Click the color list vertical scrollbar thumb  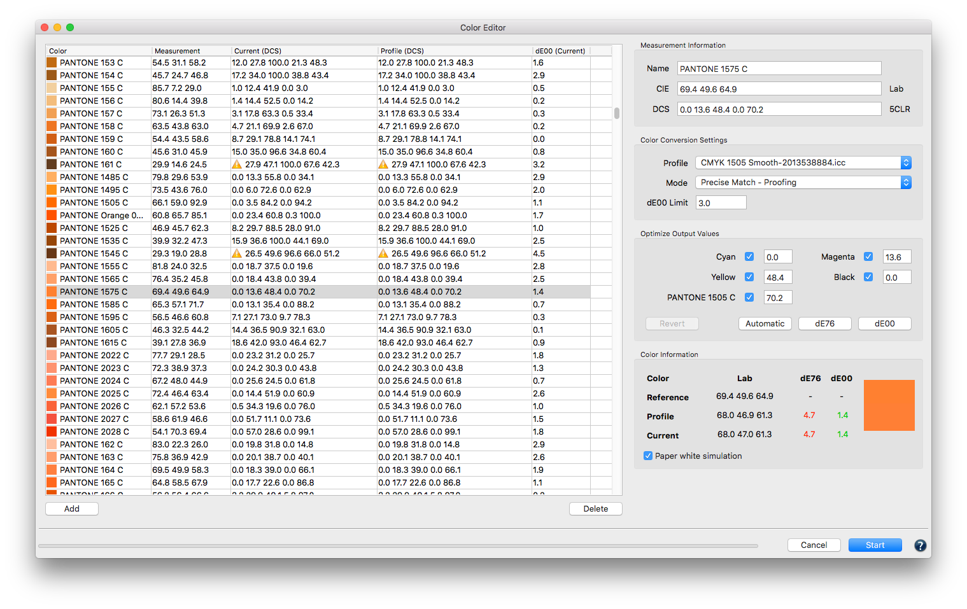[617, 113]
